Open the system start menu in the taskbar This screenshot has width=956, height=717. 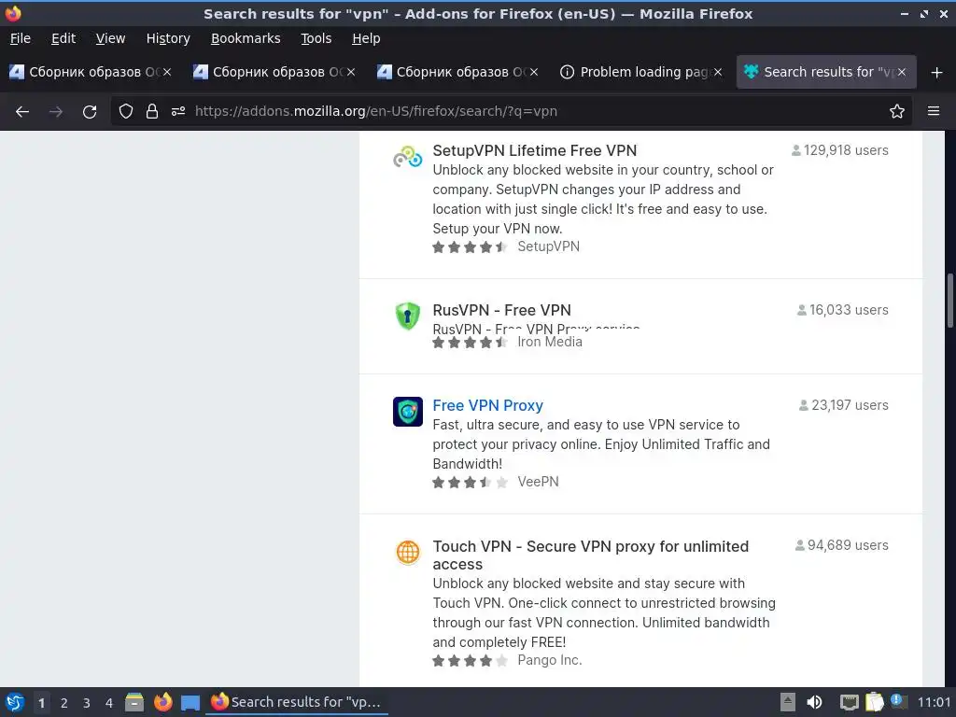point(15,702)
